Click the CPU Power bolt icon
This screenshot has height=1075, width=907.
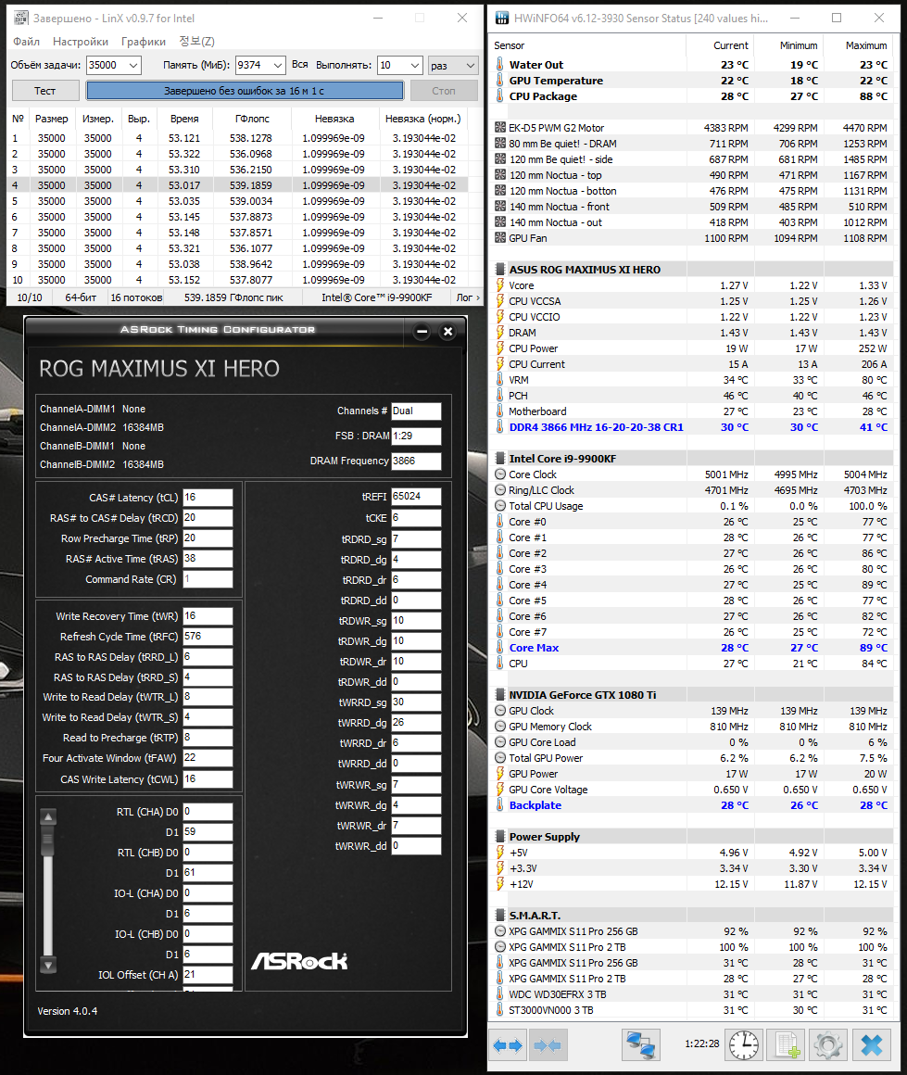tap(500, 348)
